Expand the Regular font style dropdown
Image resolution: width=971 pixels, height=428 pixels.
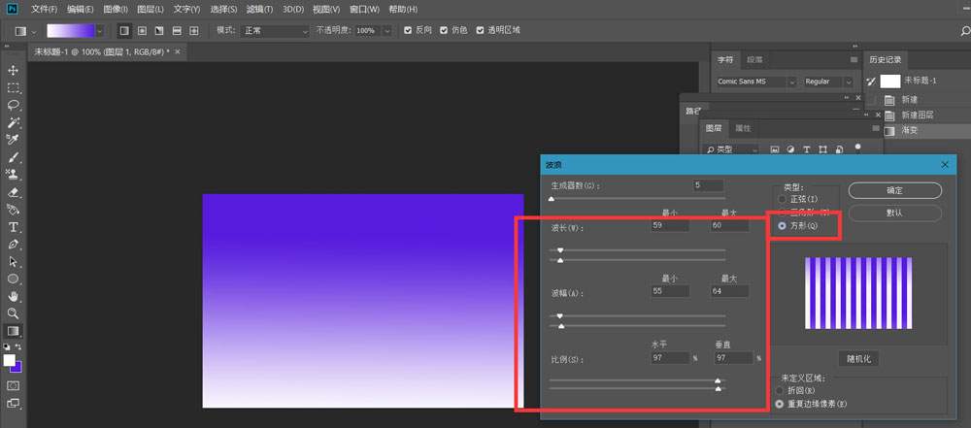(828, 82)
